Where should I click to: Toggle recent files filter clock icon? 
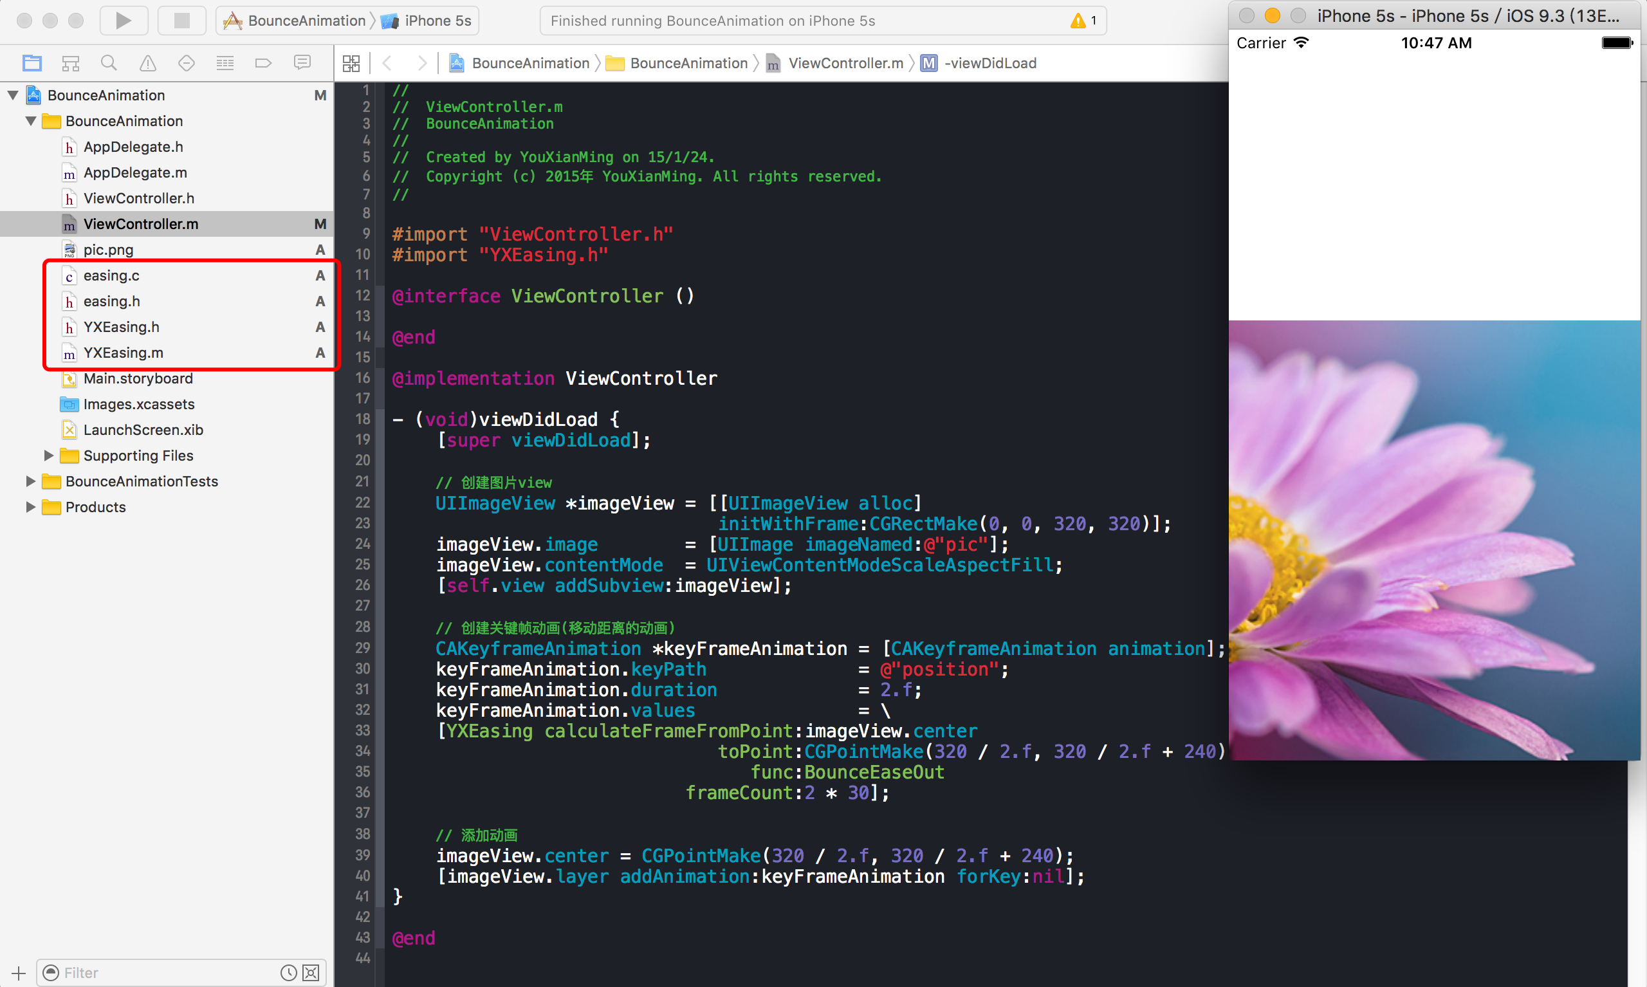(288, 973)
